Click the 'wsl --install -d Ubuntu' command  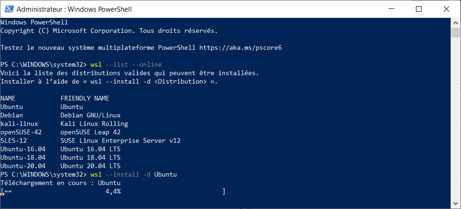pos(134,175)
